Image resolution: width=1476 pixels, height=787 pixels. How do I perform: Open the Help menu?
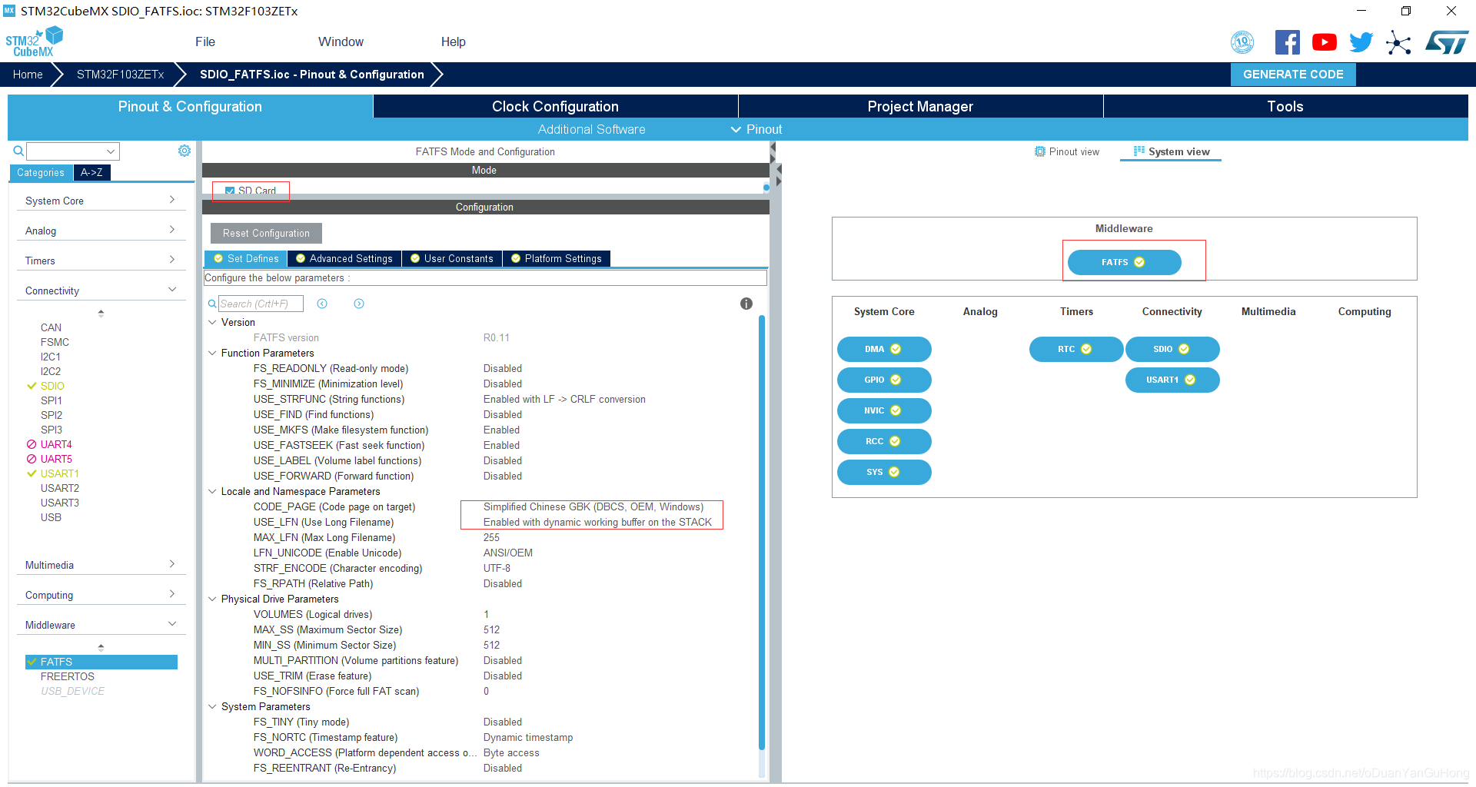(453, 42)
